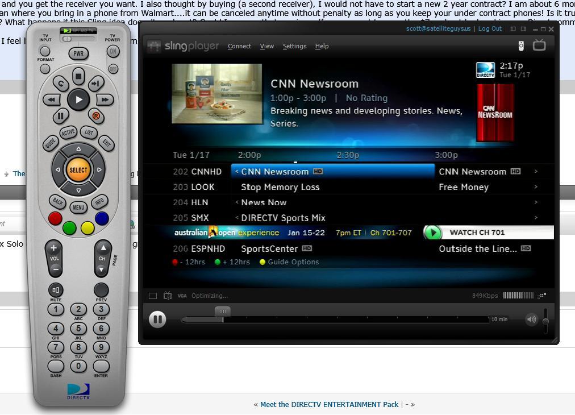Tap the Fast Forward button on remote
The image size is (575, 415).
105,99
